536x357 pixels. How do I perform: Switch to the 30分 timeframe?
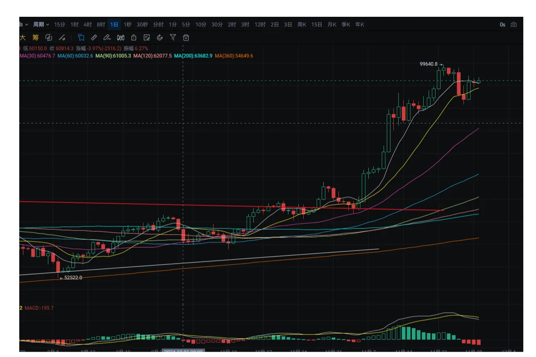(x=217, y=25)
